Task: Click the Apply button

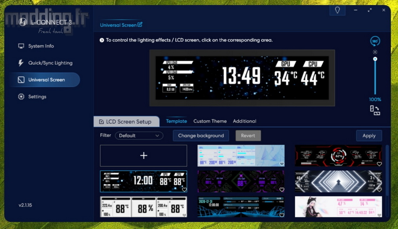Action: (x=369, y=135)
